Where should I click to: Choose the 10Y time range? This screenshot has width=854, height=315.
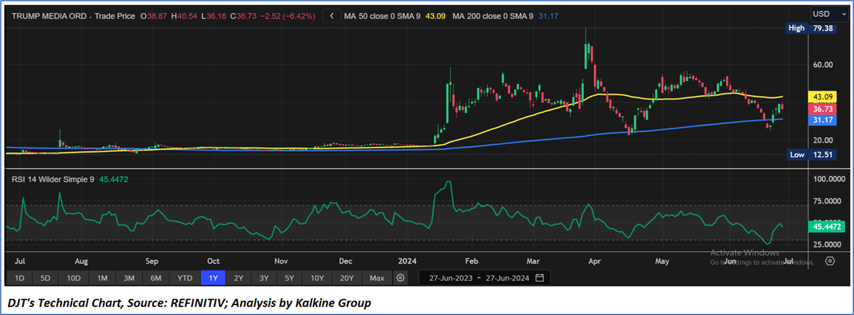(x=317, y=278)
